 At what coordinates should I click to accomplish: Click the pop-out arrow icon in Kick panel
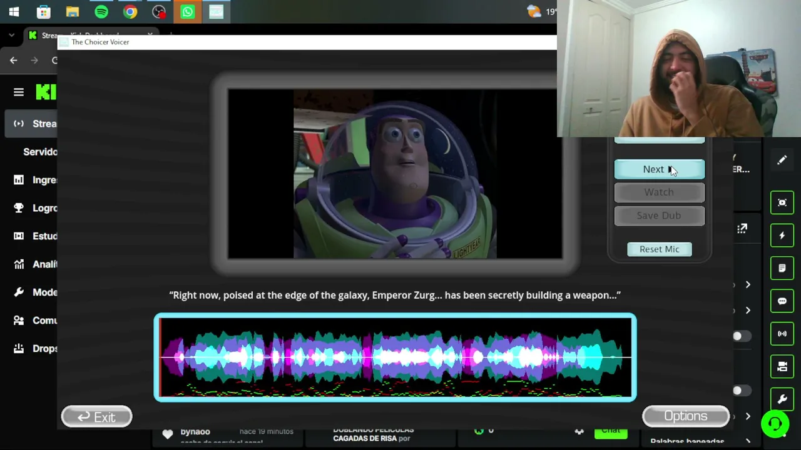[x=742, y=229]
